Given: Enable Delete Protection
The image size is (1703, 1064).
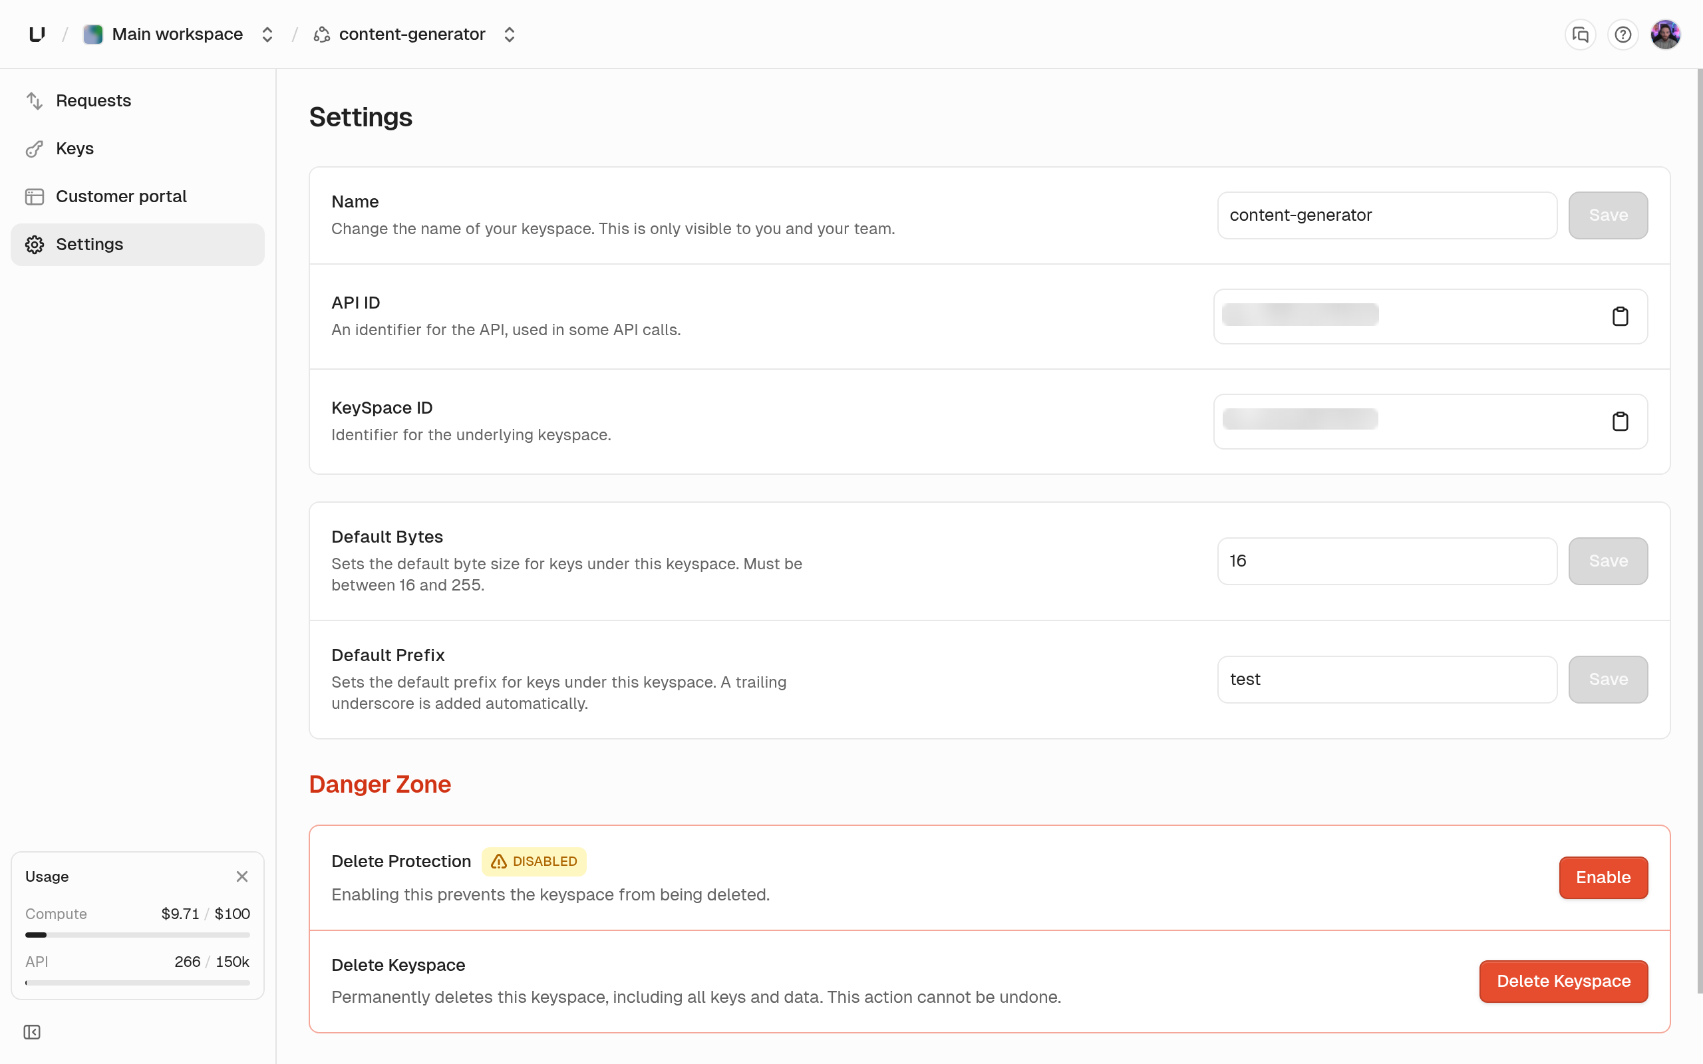Looking at the screenshot, I should [x=1603, y=878].
